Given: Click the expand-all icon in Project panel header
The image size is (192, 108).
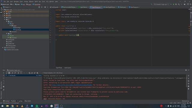Looking at the screenshot, I should pos(42,7).
